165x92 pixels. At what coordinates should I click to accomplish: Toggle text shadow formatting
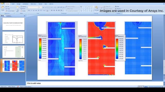(x=38, y=11)
